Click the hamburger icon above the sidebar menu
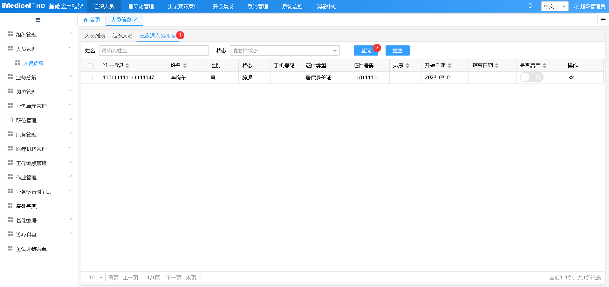The height and width of the screenshot is (287, 609). click(x=38, y=20)
